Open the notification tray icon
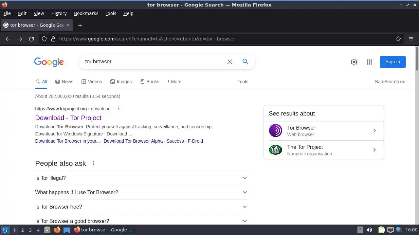The height and width of the screenshot is (235, 419). [x=399, y=230]
